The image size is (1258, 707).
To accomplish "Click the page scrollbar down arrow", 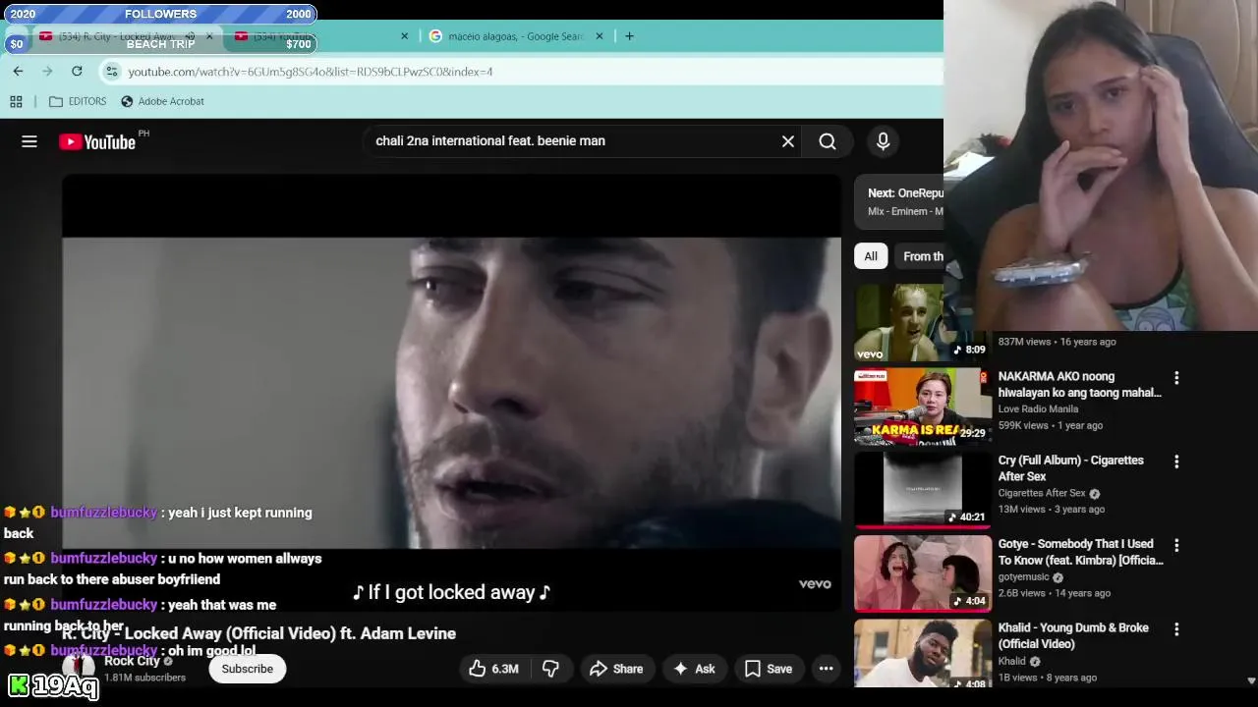I will point(1251,680).
